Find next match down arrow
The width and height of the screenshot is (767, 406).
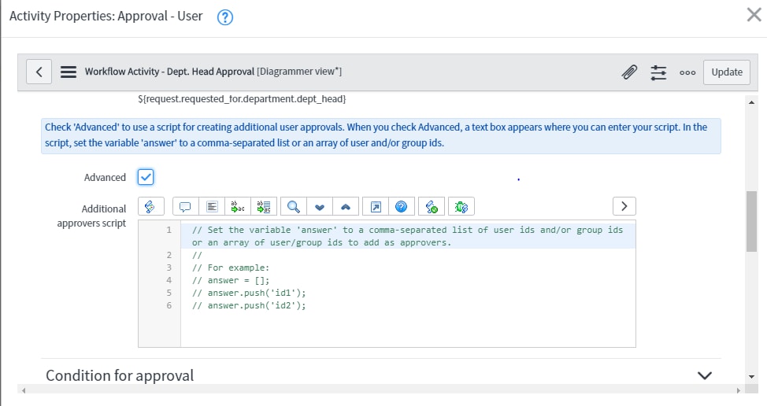[320, 207]
